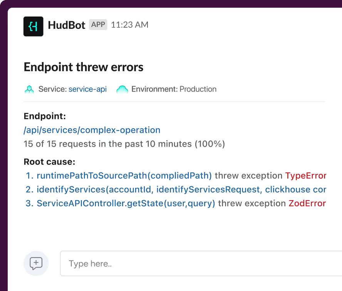Screen dimensions: 342x291
Task: Click the cloud icon beside Environment
Action: click(122, 89)
